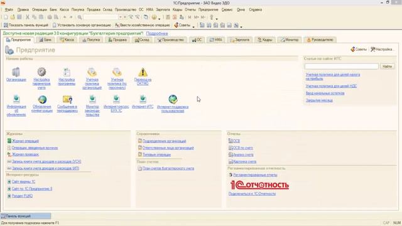Switch to the Продажа tab
Image resolution: width=402 pixels, height=226 pixels.
[x=117, y=40]
